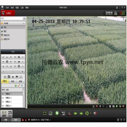Click the PTZ zoom magnifier icon

[x=19, y=57]
